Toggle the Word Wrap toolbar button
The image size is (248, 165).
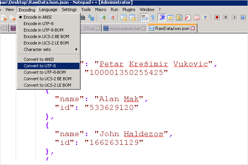pos(144,17)
